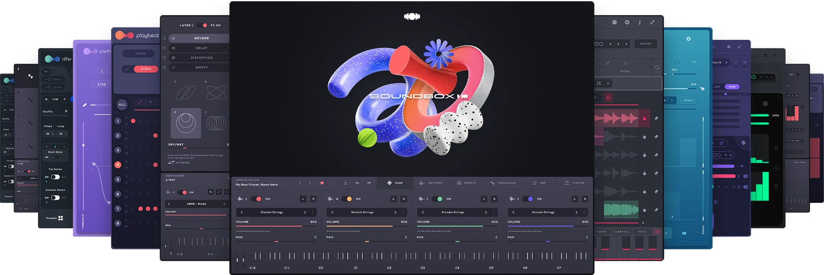Select reverb shape A thumbnail
The height and width of the screenshot is (275, 824).
(186, 92)
